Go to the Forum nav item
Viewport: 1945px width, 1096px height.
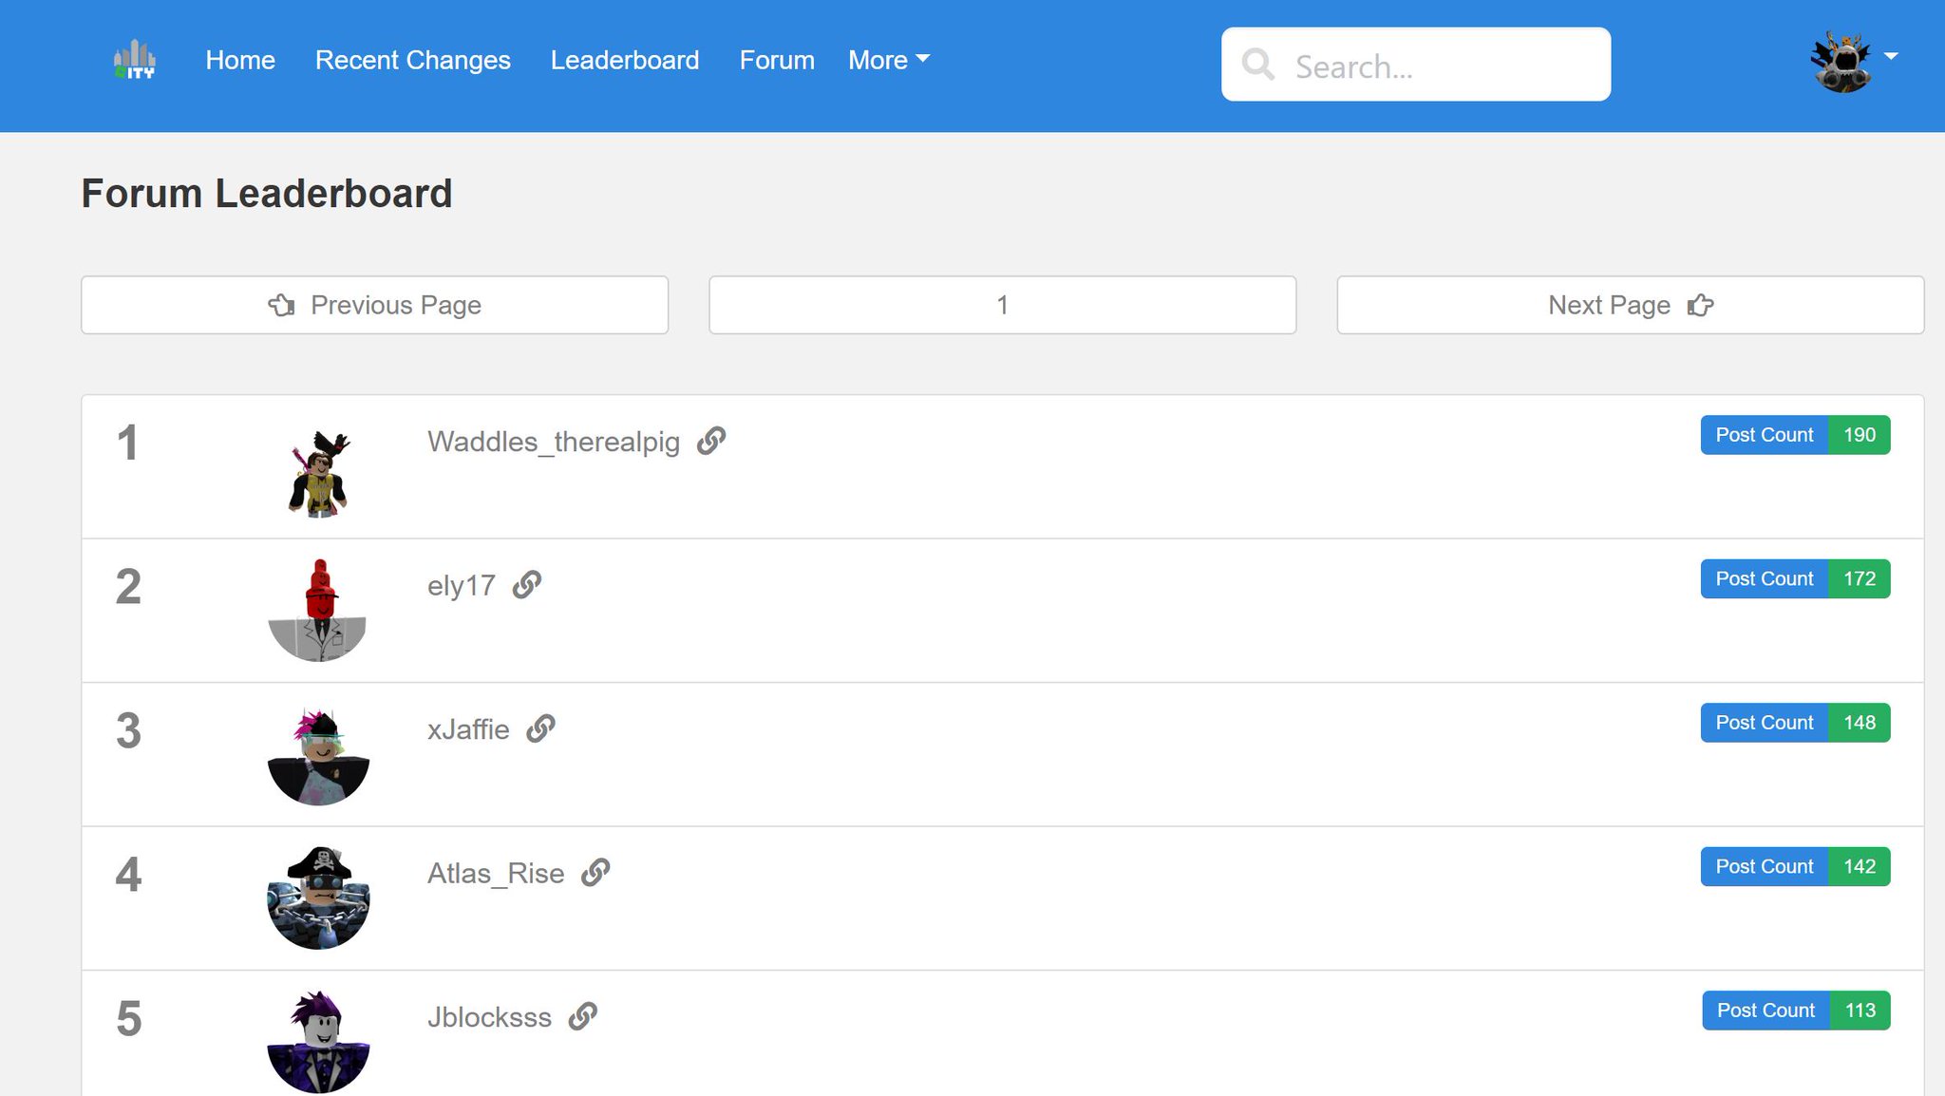coord(777,60)
